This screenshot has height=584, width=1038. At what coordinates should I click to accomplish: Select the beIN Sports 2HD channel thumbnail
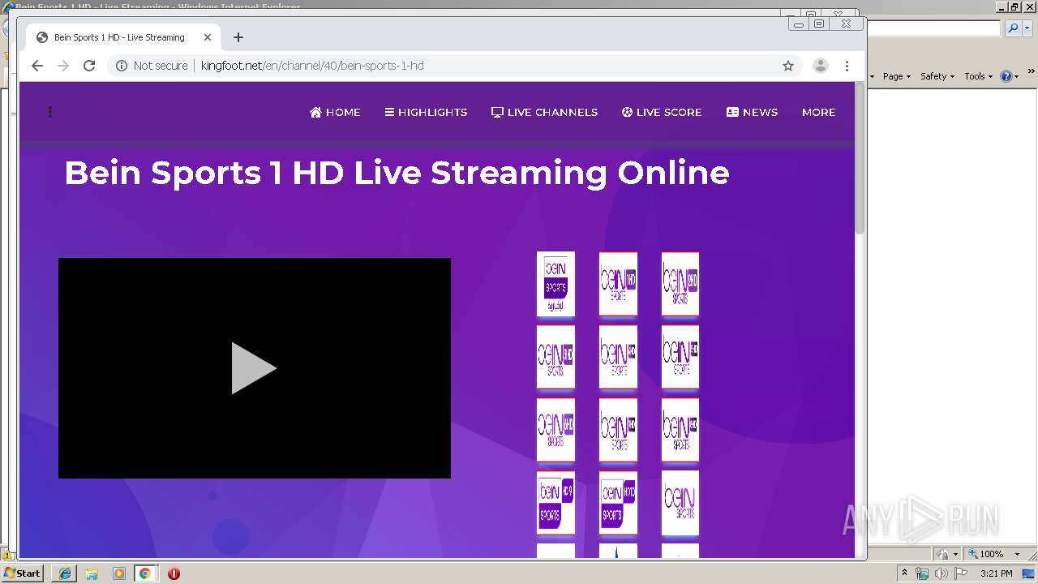pos(680,283)
